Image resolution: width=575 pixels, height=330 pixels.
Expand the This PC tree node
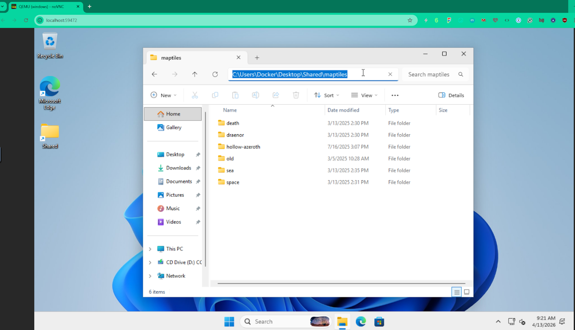point(150,249)
